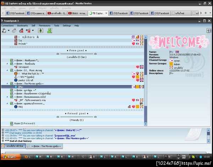Open the Firefox list-all-tabs dropdown arrow
Viewport: 213px width, 167px height.
click(210, 13)
